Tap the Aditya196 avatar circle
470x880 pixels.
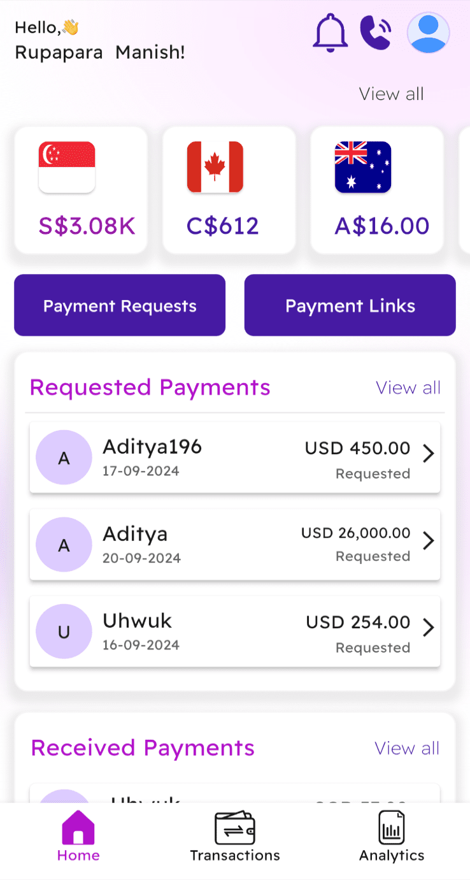point(64,458)
